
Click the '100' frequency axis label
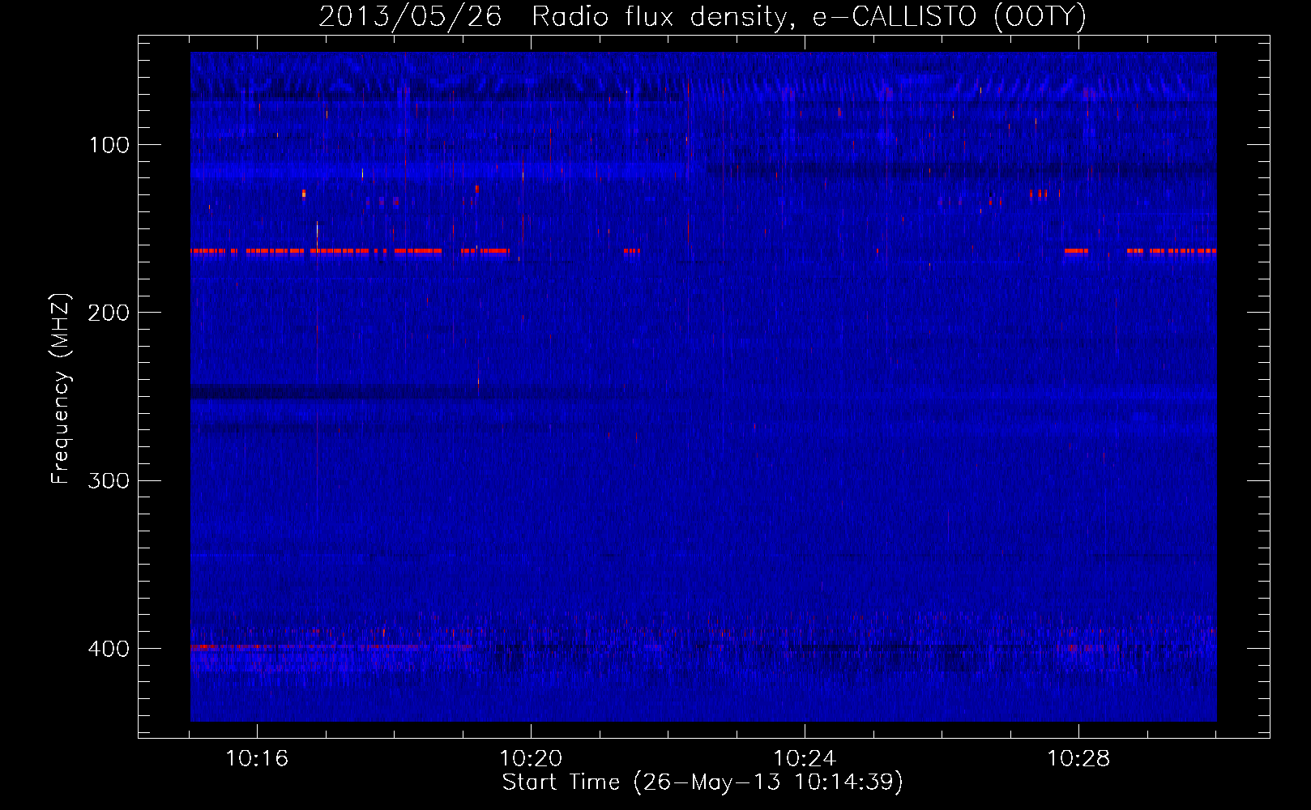point(109,145)
